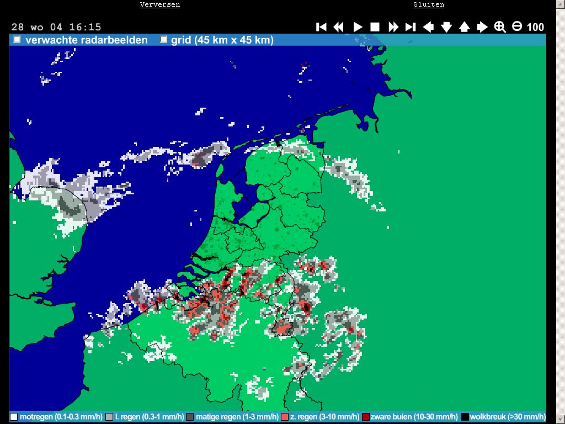Click the zware buien (10-30 mm/h) legend text
This screenshot has width=565, height=424.
click(414, 417)
